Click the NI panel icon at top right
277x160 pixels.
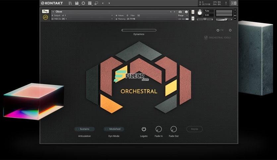coord(234,3)
